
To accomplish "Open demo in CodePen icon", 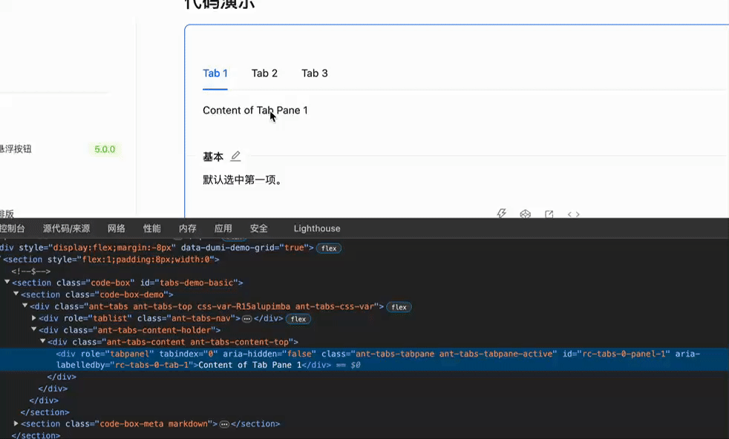I will coord(526,214).
